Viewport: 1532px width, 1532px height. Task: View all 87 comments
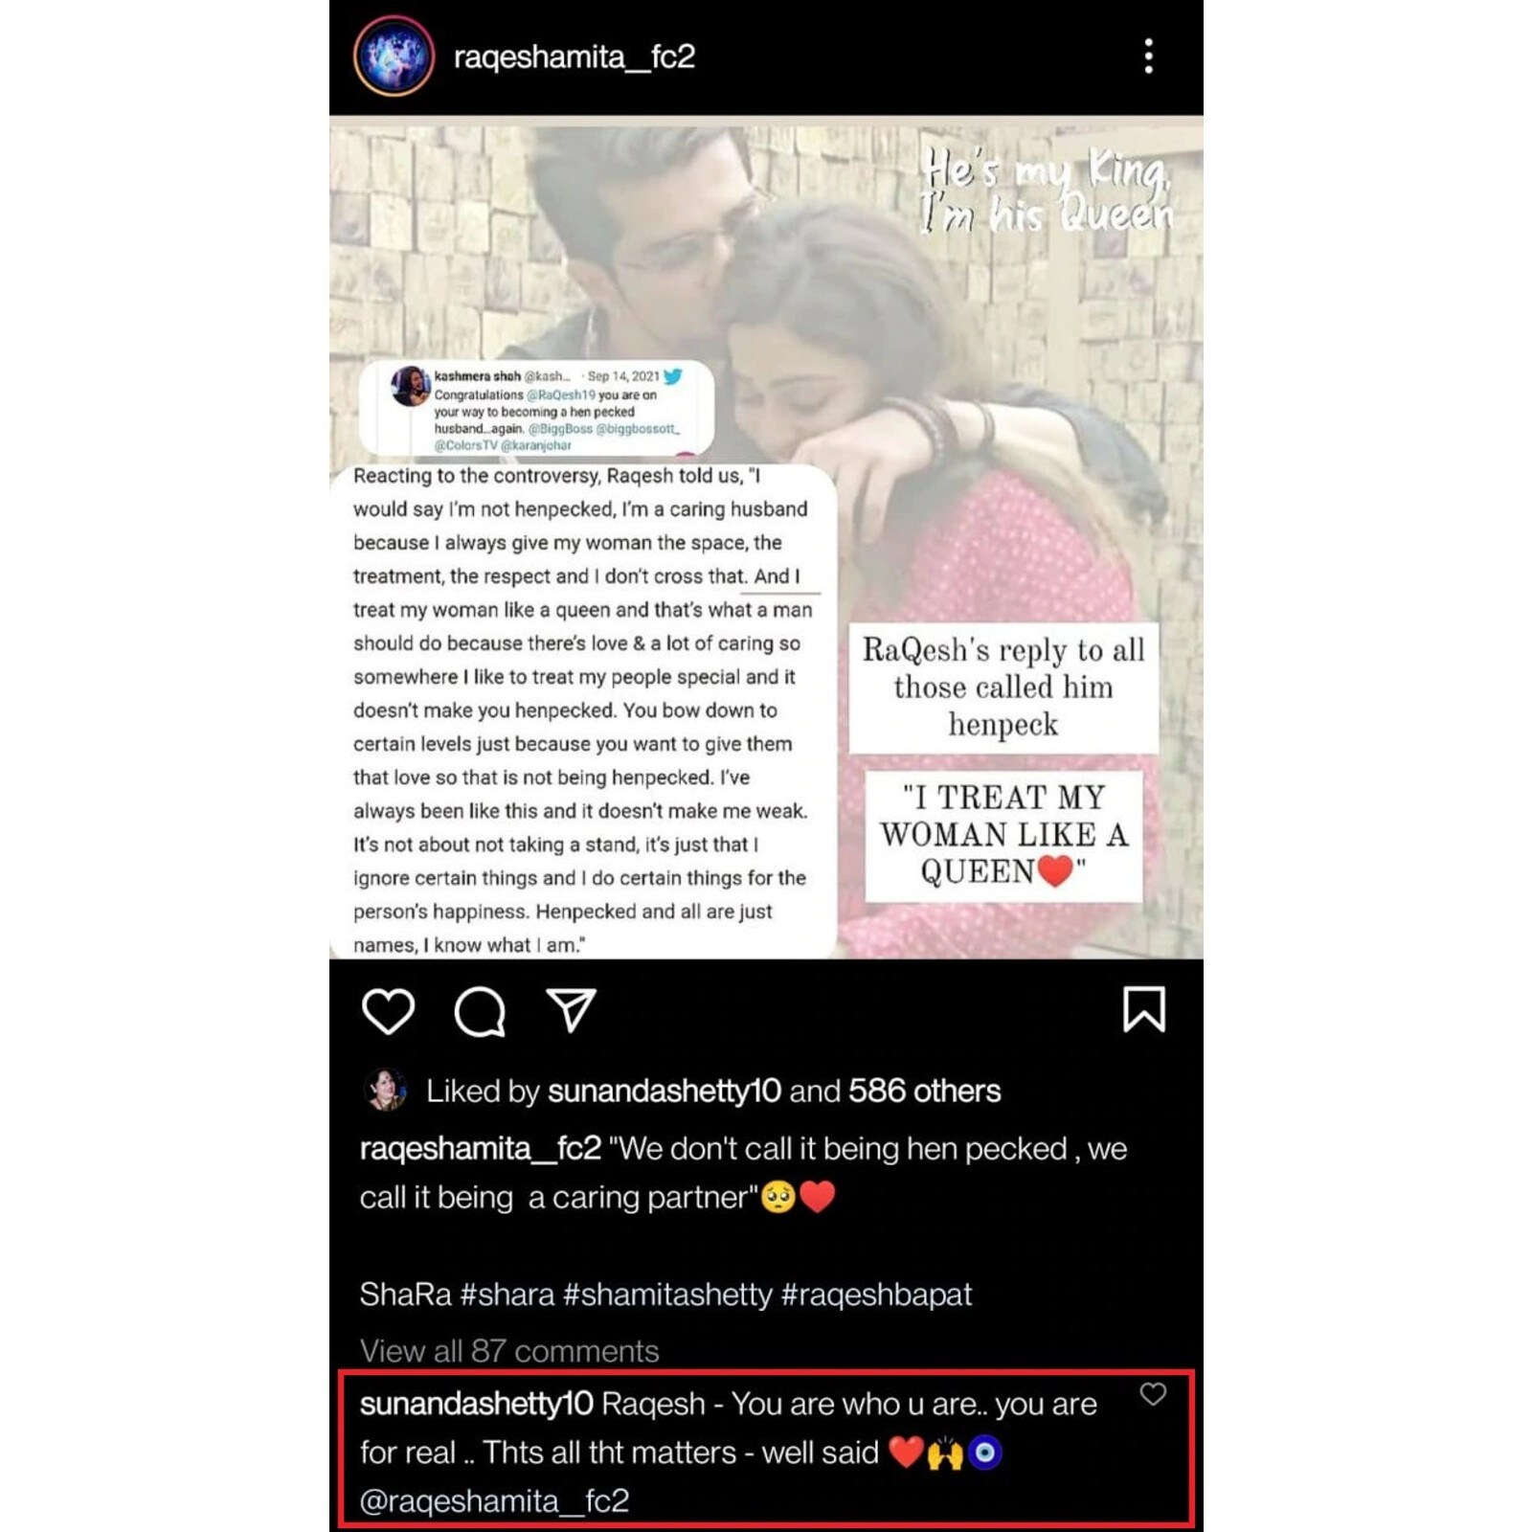pos(509,1351)
